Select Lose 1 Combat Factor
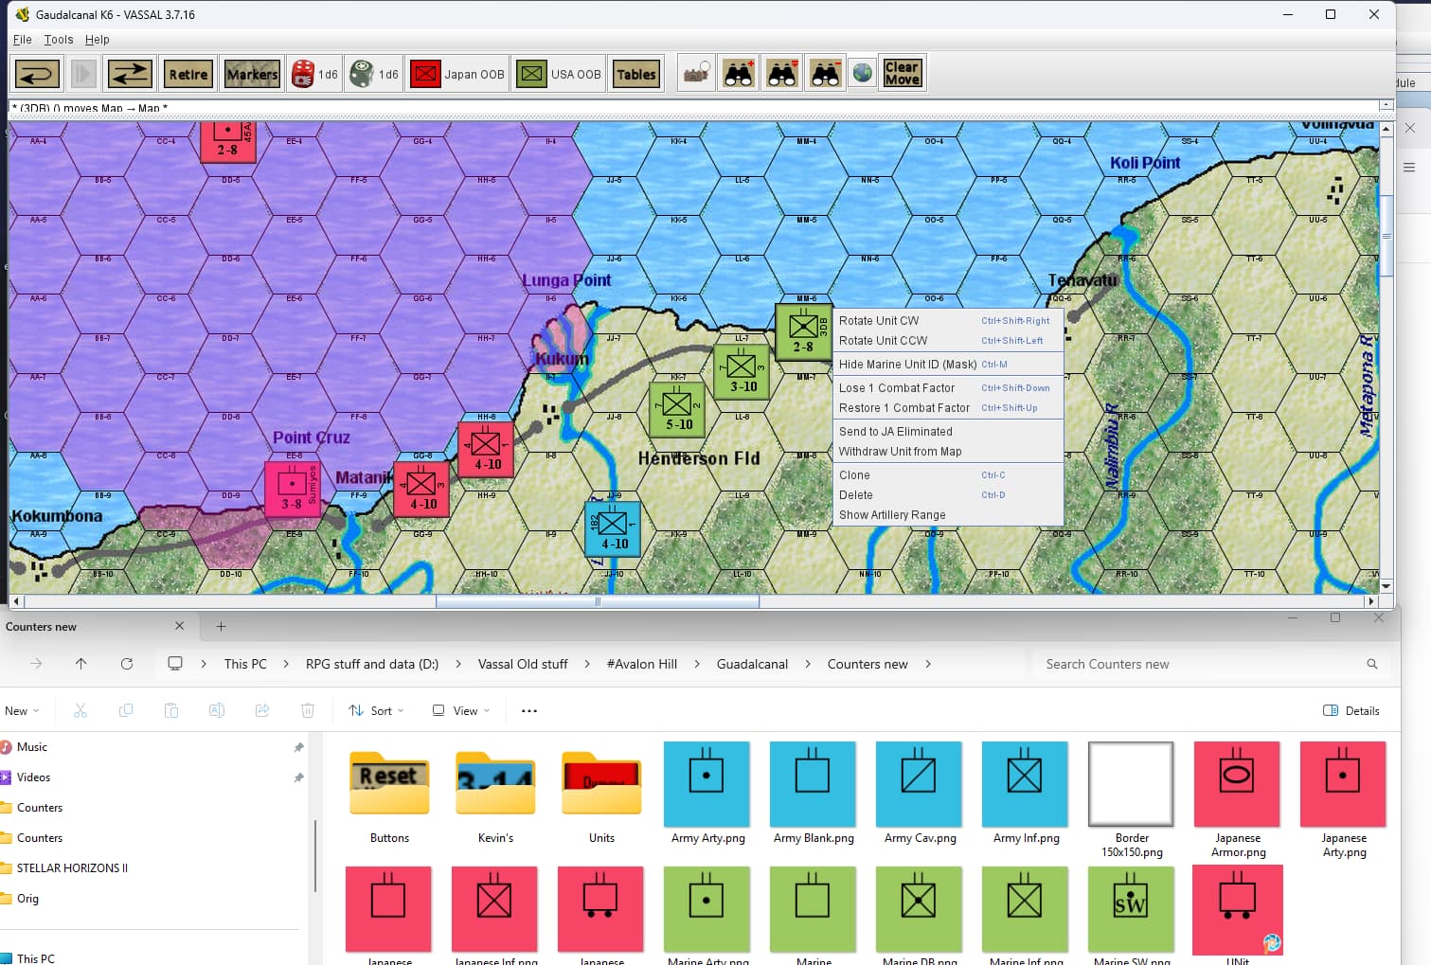 point(948,388)
